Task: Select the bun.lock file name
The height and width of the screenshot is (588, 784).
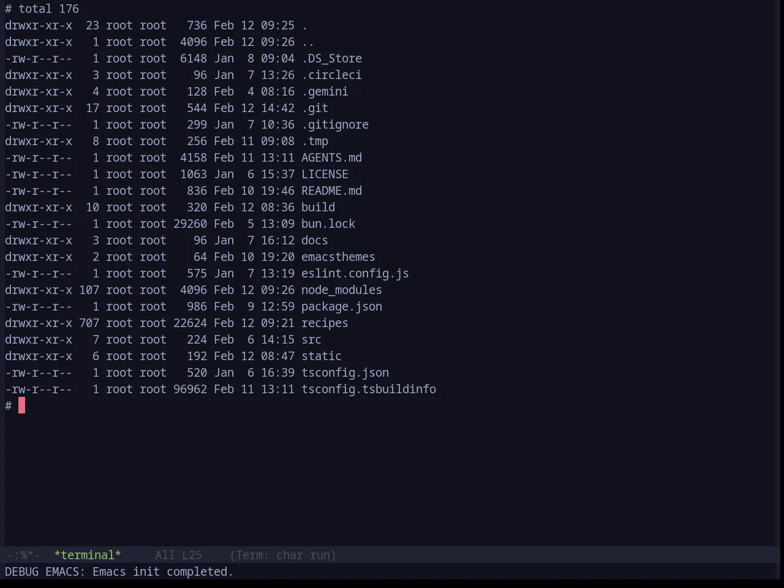Action: (328, 224)
